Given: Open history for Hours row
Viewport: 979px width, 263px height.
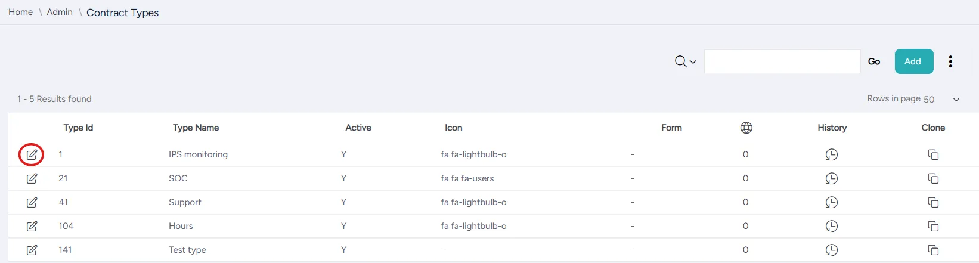Looking at the screenshot, I should click(832, 226).
